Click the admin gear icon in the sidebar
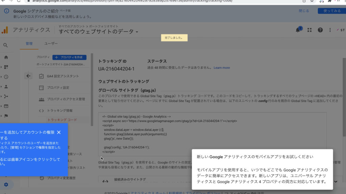The width and height of the screenshot is (346, 194). pos(6,185)
